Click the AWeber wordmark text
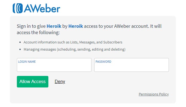The height and width of the screenshot is (107, 186). pyautogui.click(x=42, y=8)
